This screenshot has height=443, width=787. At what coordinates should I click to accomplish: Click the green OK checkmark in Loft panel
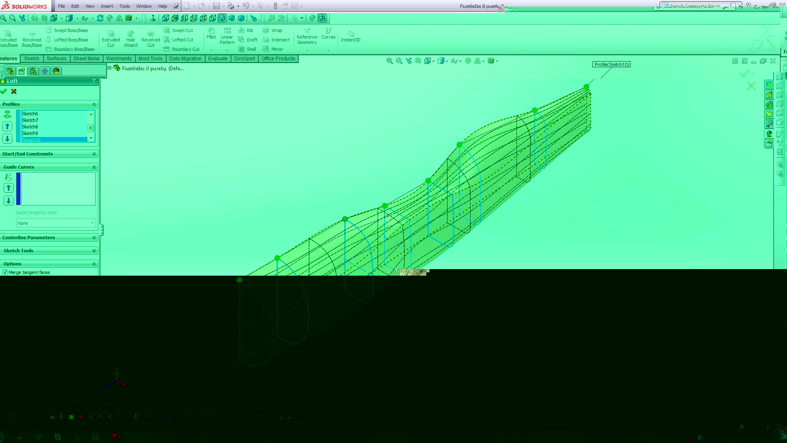point(4,91)
